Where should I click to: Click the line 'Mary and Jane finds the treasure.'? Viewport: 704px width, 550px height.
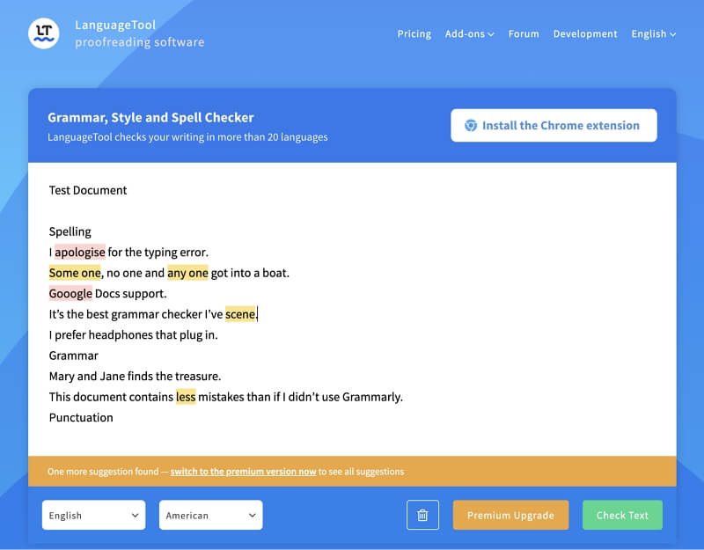point(135,377)
